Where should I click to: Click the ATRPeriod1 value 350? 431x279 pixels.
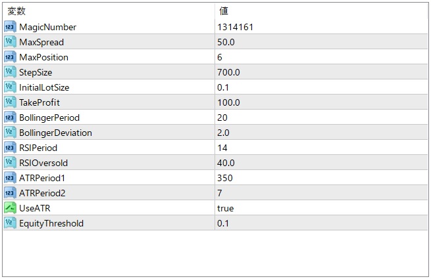tap(225, 178)
